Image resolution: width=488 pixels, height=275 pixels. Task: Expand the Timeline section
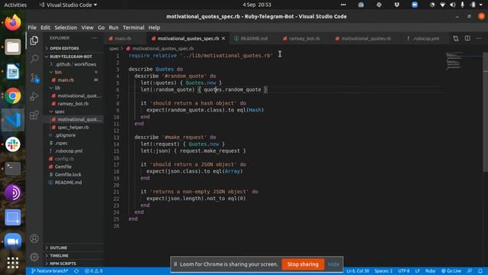59,256
